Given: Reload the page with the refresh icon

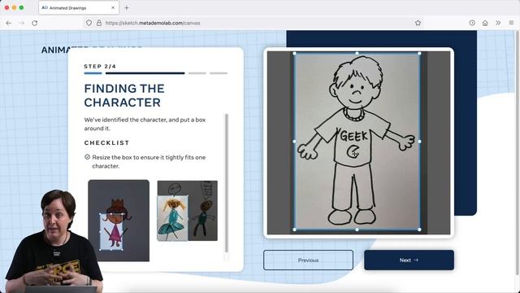Looking at the screenshot, I should [34, 23].
